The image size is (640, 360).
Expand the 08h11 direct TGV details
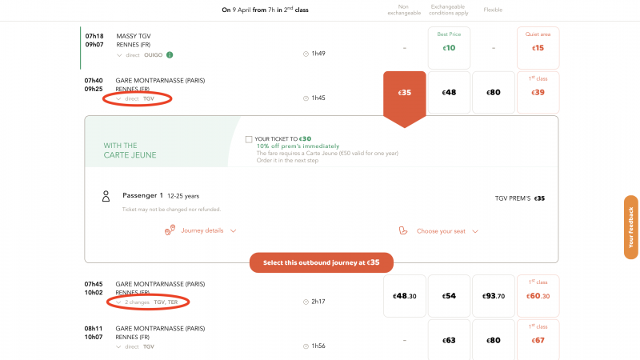pos(118,347)
